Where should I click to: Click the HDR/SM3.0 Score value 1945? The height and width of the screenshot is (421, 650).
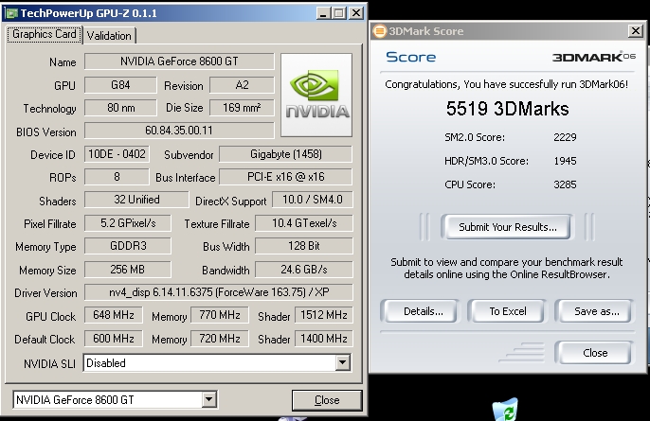coord(565,161)
